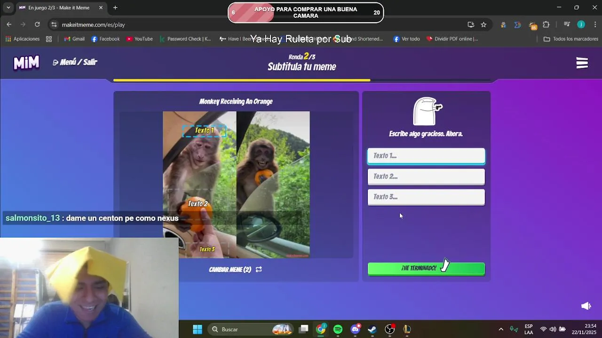Image resolution: width=602 pixels, height=338 pixels.
Task: Open the Chrome extensions puzzle icon
Action: (546, 24)
